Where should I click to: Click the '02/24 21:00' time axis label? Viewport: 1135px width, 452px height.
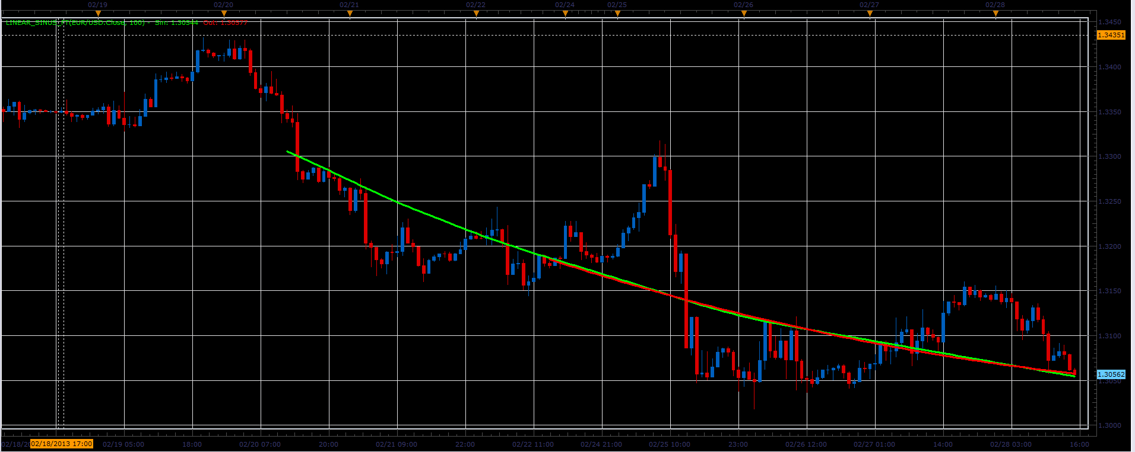(x=601, y=444)
